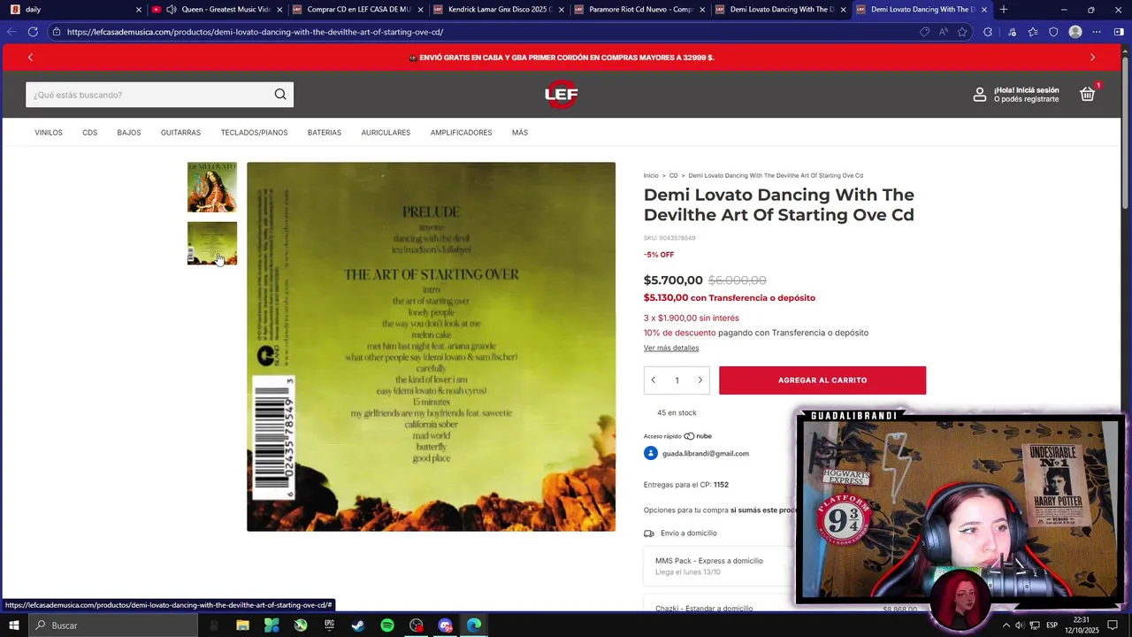Image resolution: width=1132 pixels, height=637 pixels.
Task: Switch to the Queen Greatest Music Video tab
Action: [216, 10]
